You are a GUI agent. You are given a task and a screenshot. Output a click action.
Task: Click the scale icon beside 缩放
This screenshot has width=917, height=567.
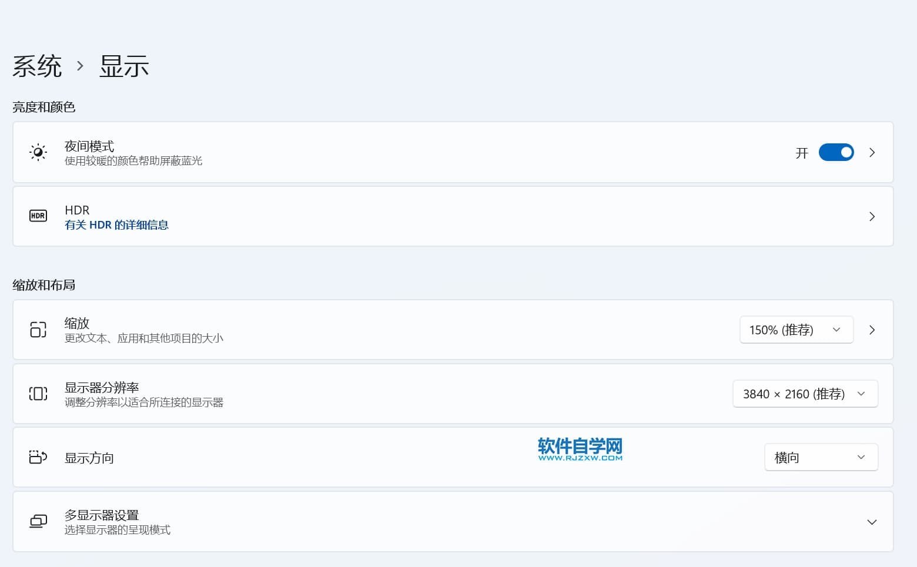[38, 330]
